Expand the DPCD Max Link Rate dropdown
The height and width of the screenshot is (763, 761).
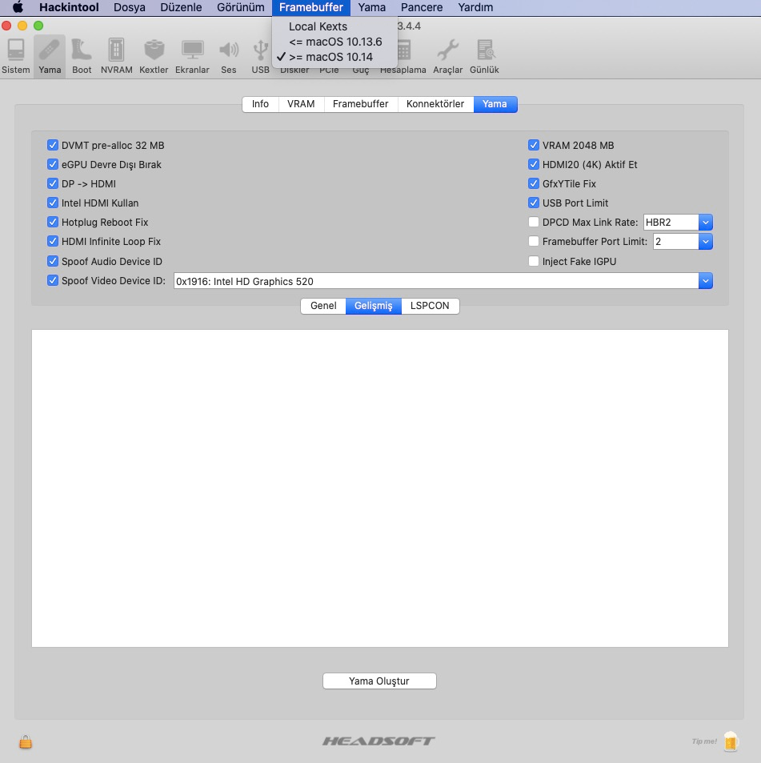705,223
